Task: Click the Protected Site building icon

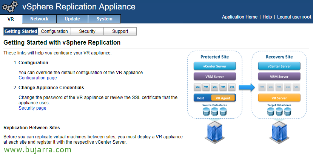Action: pyautogui.click(x=214, y=133)
